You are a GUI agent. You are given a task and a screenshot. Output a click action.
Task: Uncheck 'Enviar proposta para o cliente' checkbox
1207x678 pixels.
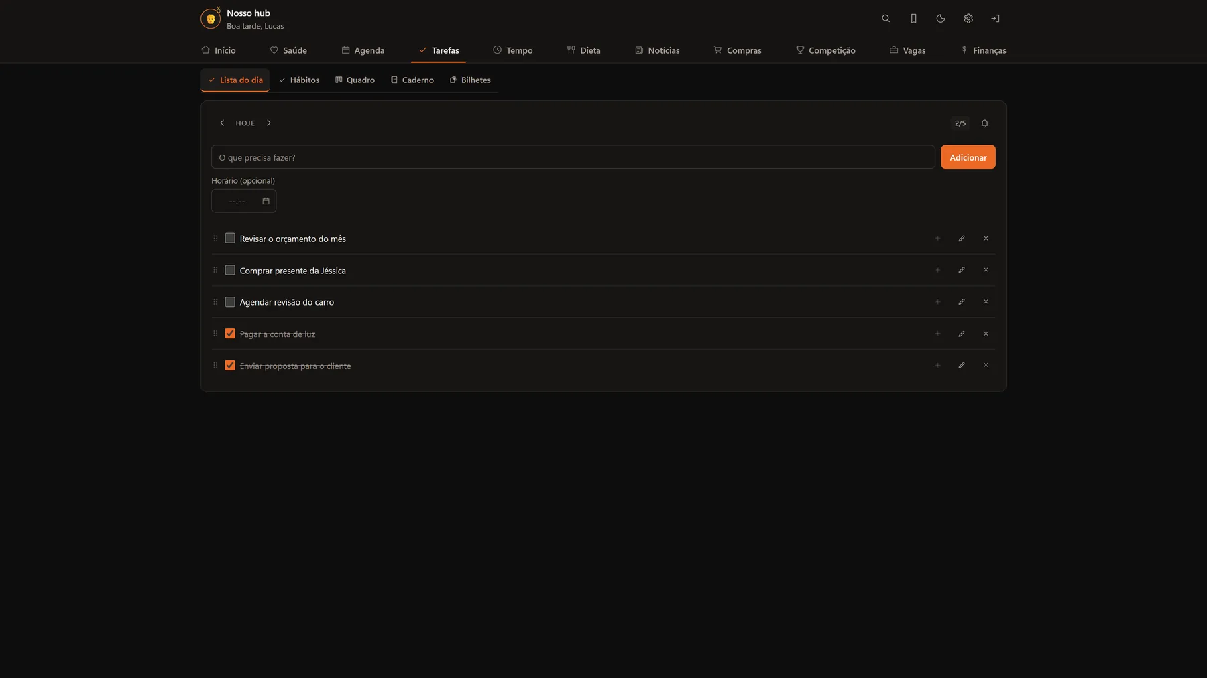pos(230,366)
